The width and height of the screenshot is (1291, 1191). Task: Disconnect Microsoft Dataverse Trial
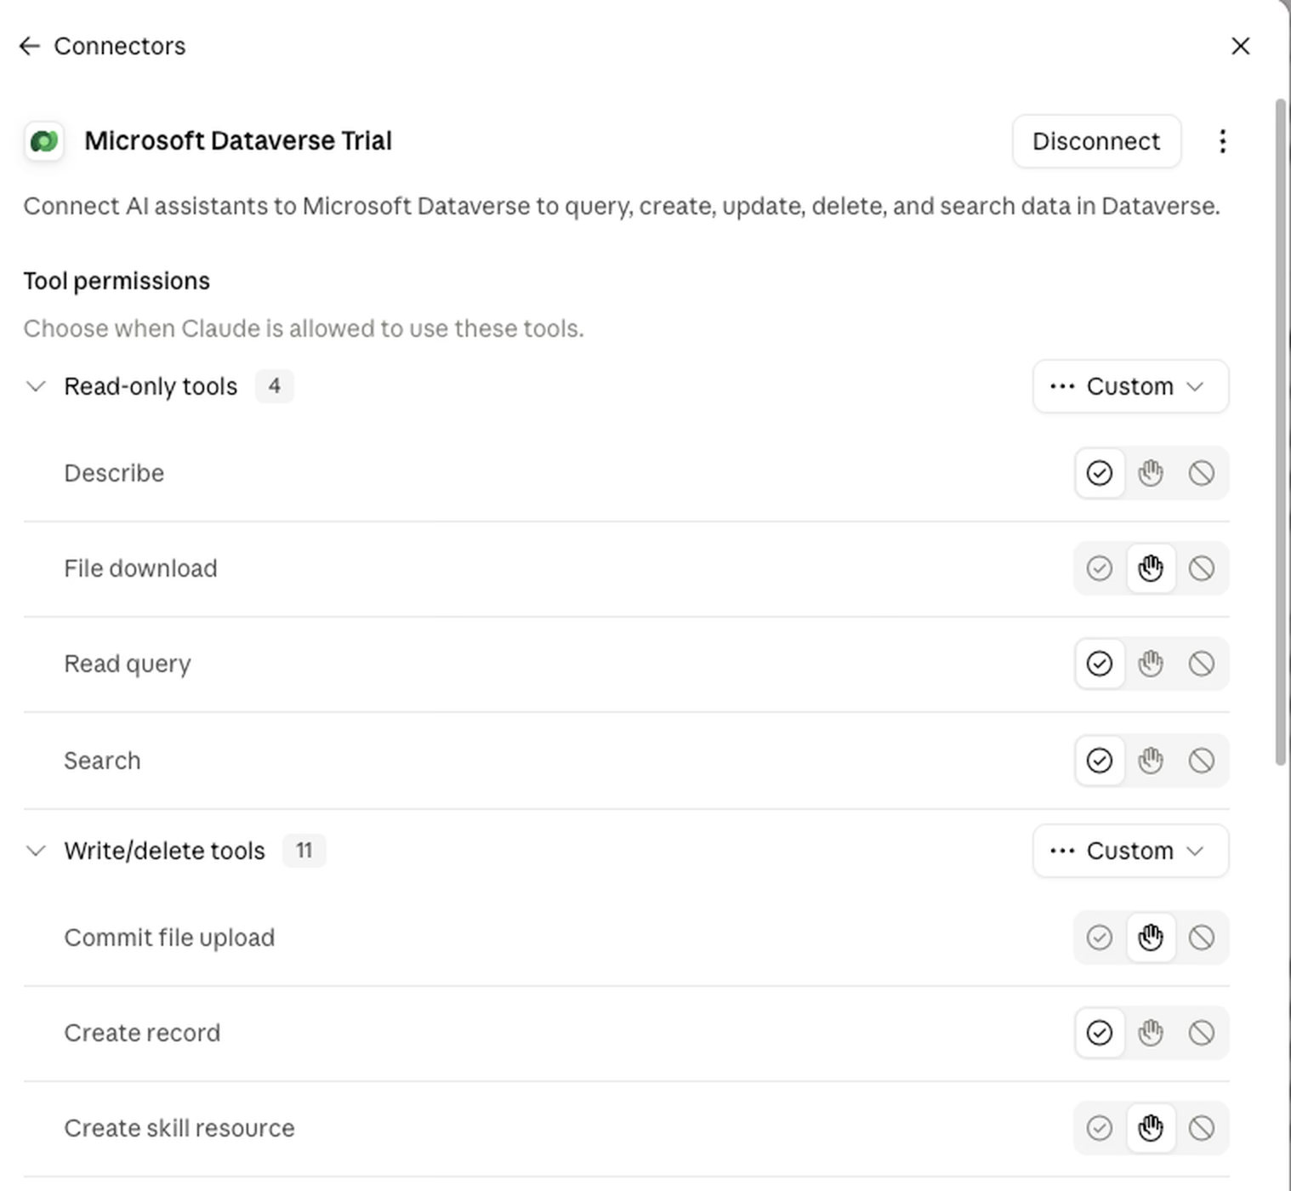(1096, 141)
